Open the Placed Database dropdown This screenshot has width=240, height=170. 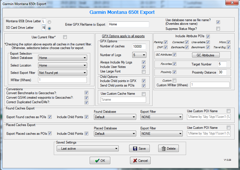pyautogui.click(x=115, y=134)
